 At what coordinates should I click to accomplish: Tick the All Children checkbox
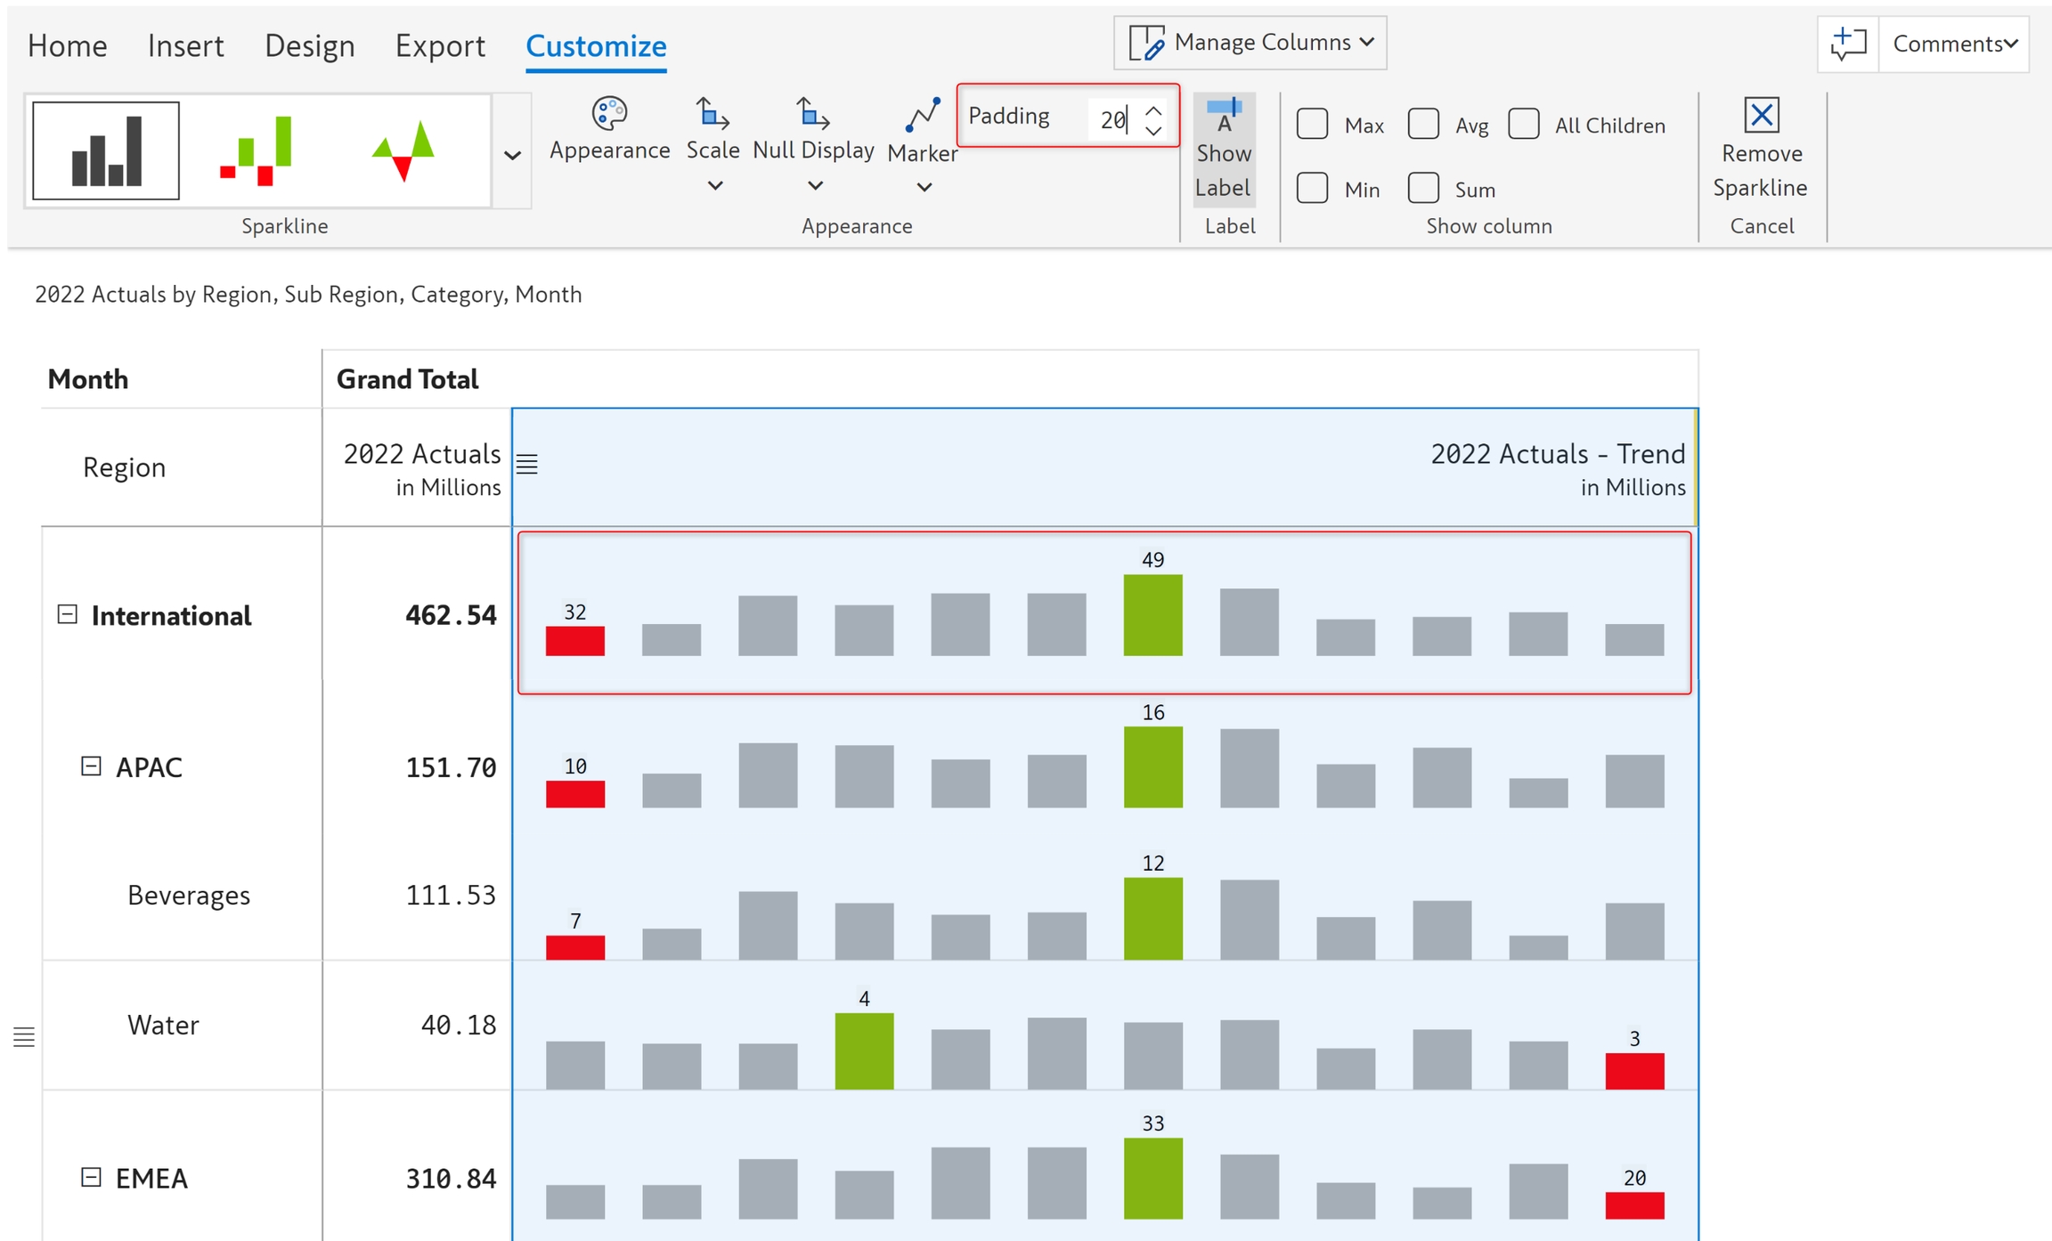coord(1524,124)
